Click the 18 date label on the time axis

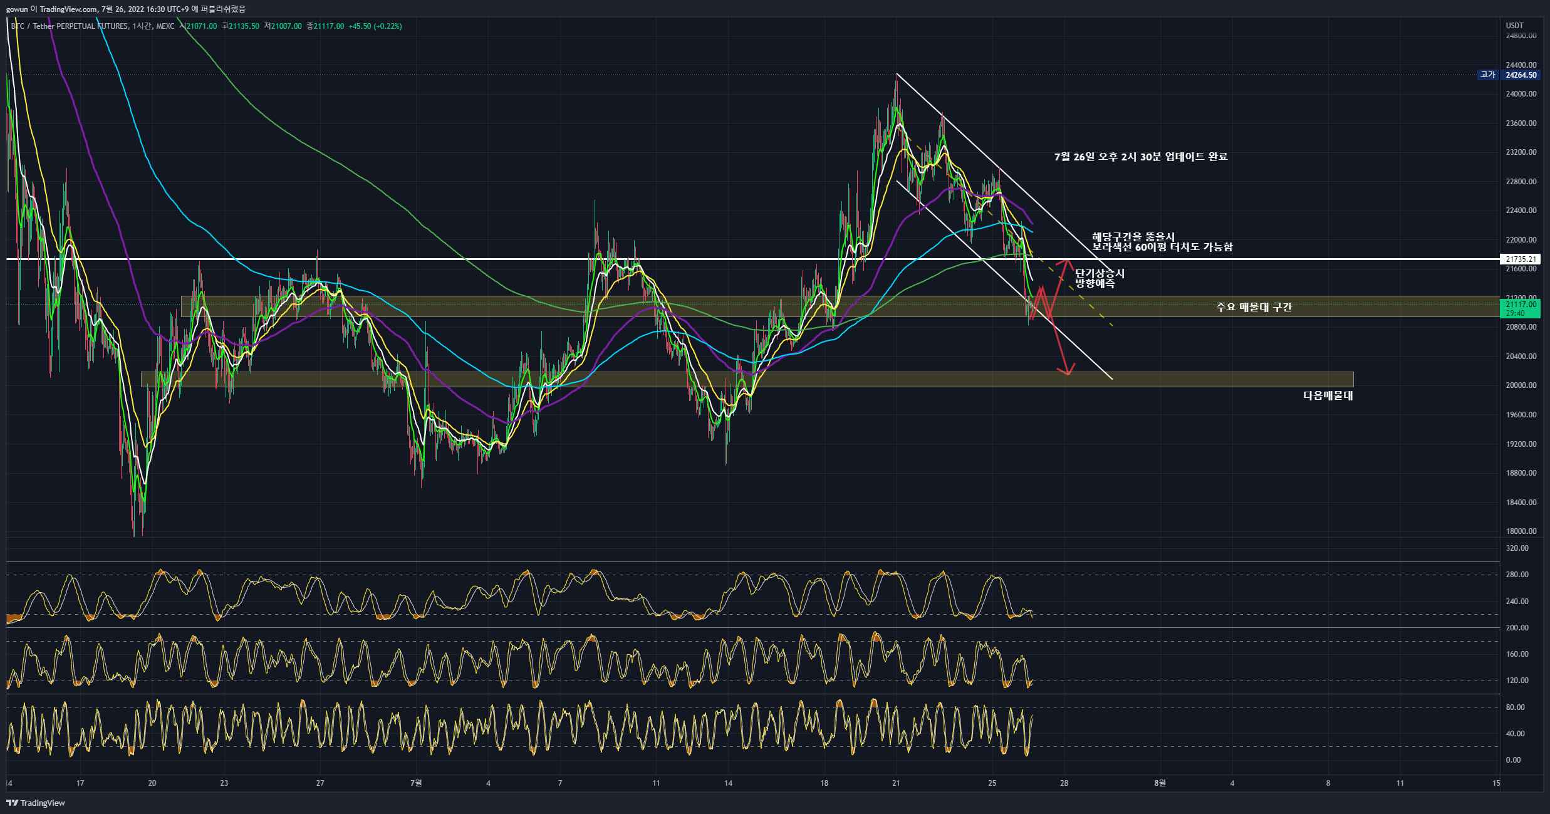click(x=824, y=783)
